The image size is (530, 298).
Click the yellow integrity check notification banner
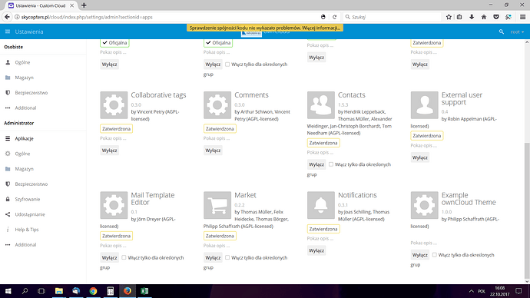pyautogui.click(x=265, y=28)
